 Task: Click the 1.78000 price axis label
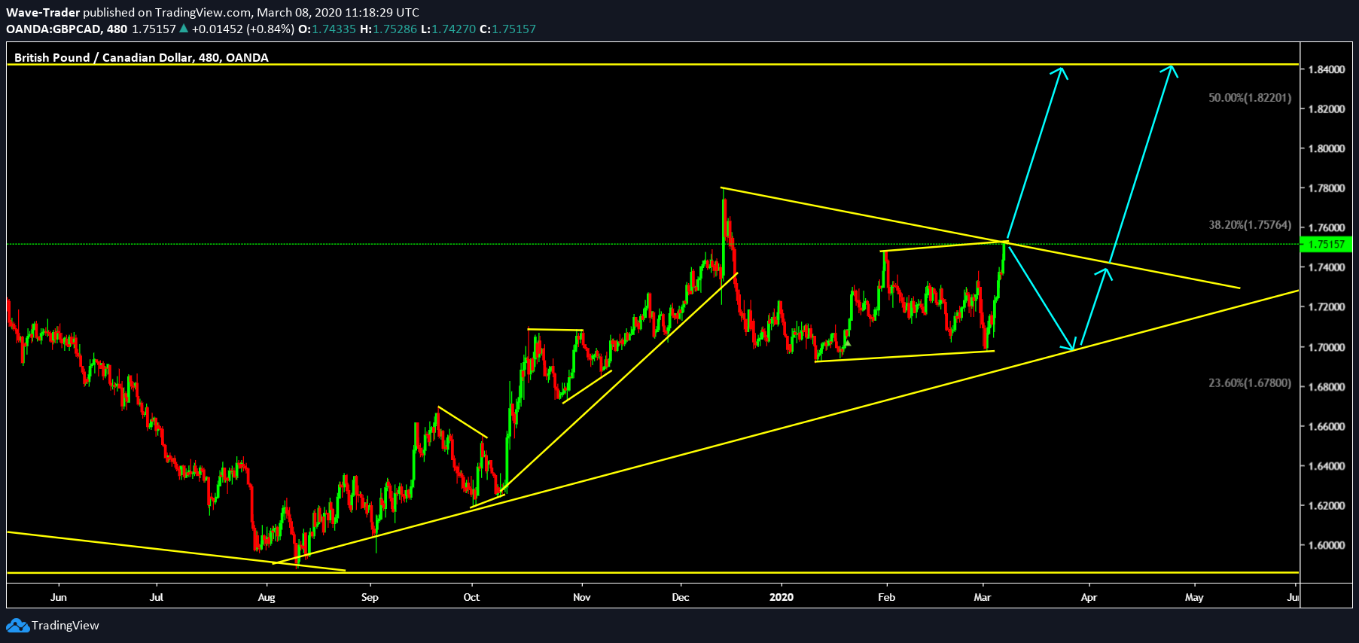tap(1327, 188)
